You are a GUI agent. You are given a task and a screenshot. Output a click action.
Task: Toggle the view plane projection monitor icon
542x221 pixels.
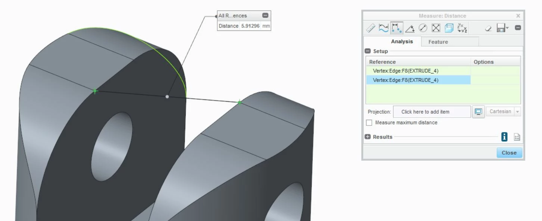[478, 112]
